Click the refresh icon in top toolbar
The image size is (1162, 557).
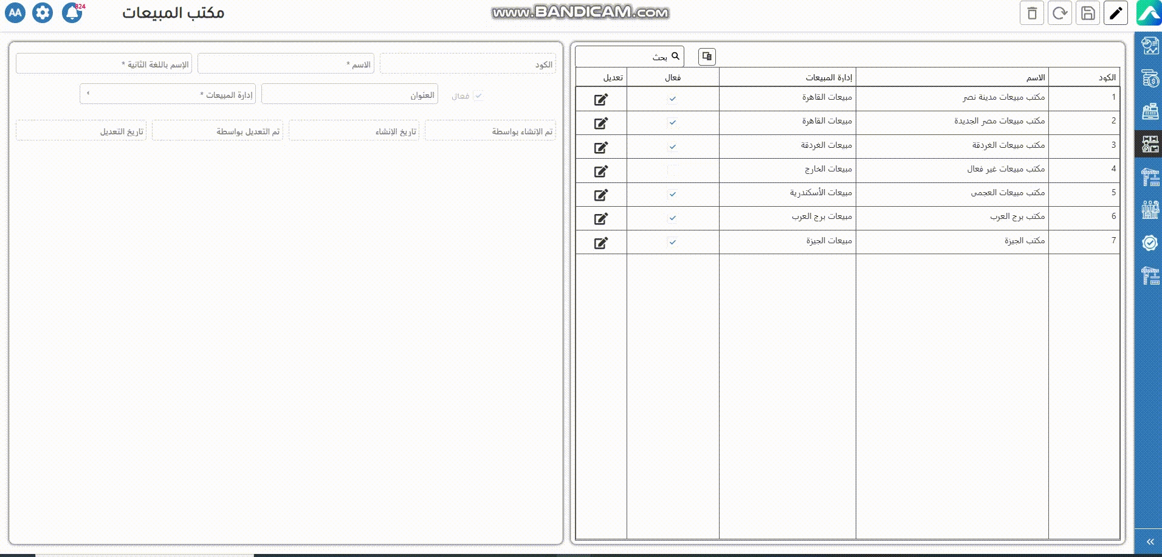pyautogui.click(x=1059, y=13)
